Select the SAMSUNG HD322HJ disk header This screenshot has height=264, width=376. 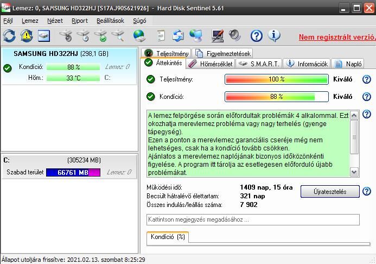[61, 54]
